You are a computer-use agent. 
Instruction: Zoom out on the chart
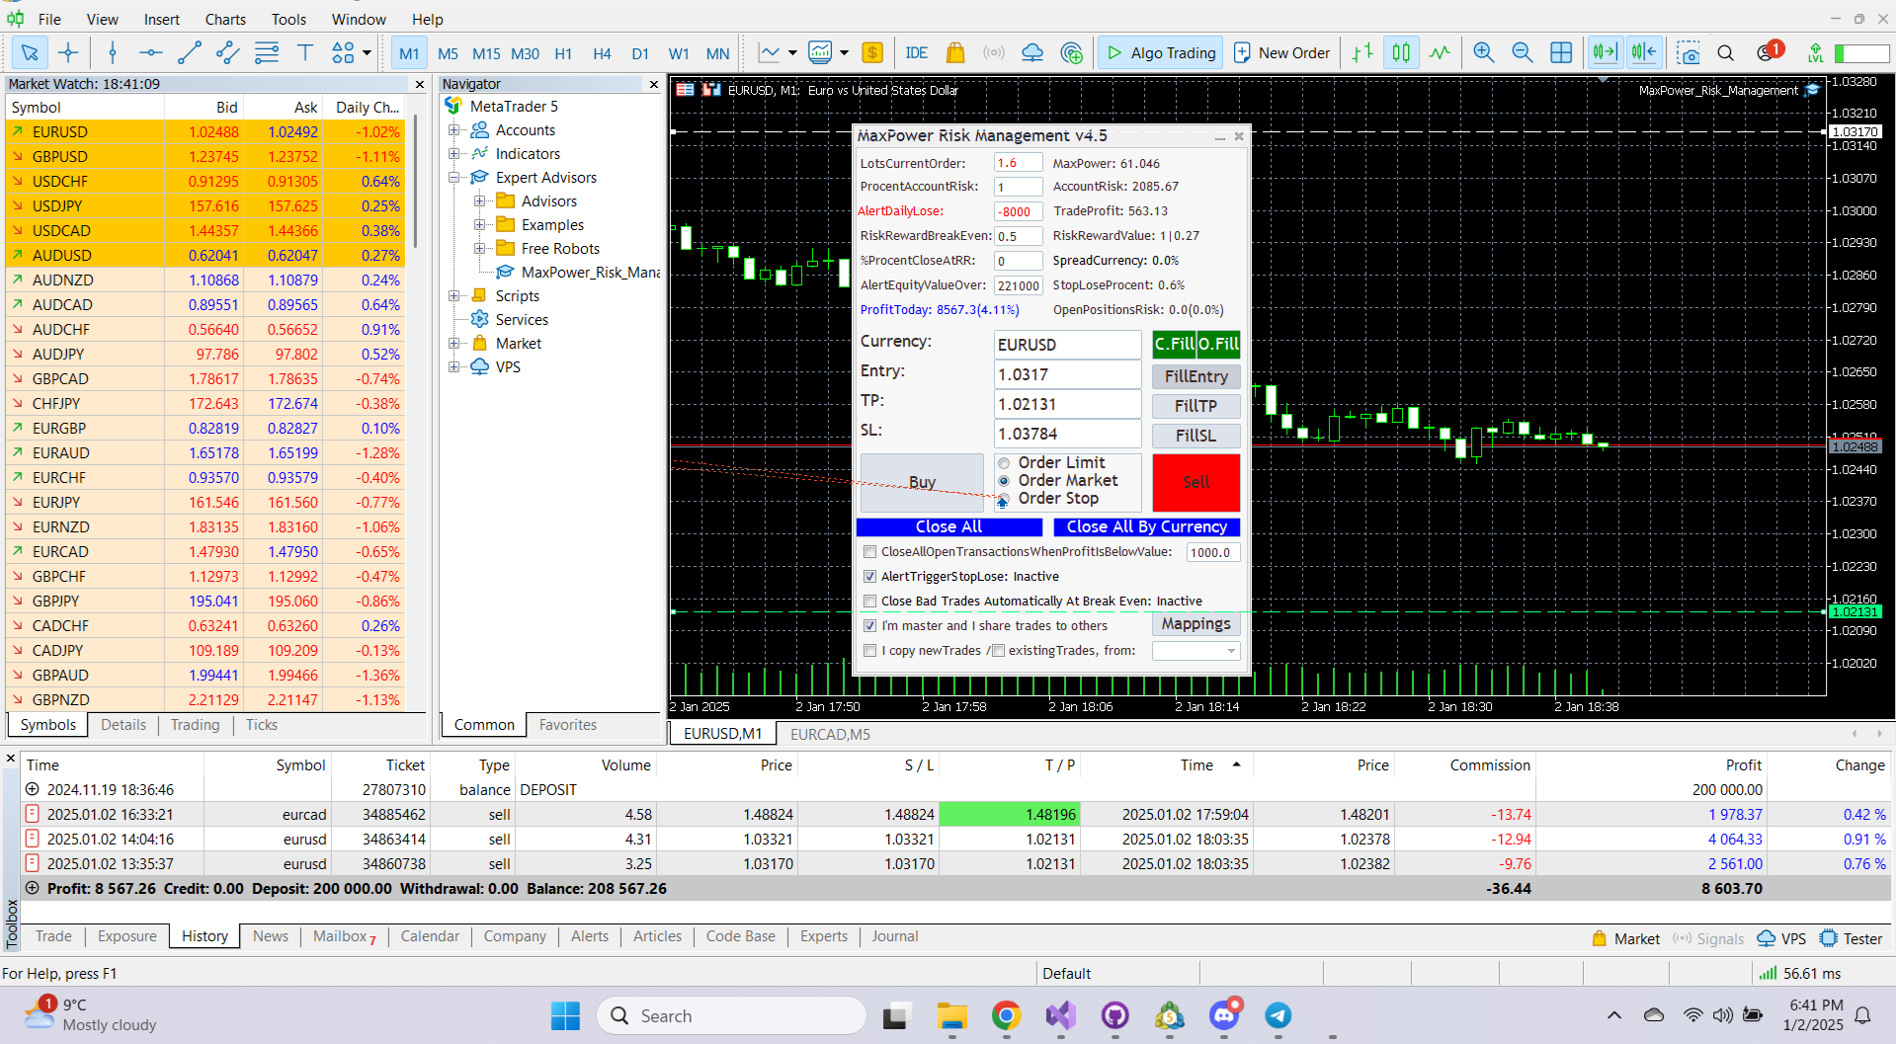[1523, 52]
